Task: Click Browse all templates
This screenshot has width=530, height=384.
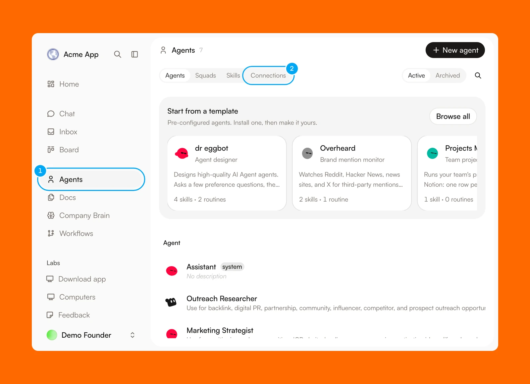Action: [x=453, y=116]
